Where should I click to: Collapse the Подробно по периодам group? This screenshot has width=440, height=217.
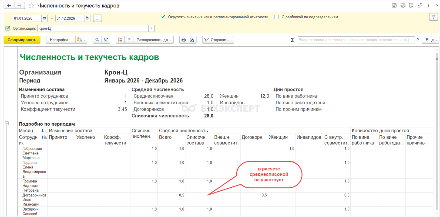7,123
